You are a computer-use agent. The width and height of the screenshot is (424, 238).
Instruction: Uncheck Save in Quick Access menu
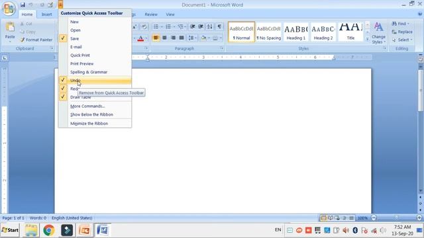(x=95, y=38)
